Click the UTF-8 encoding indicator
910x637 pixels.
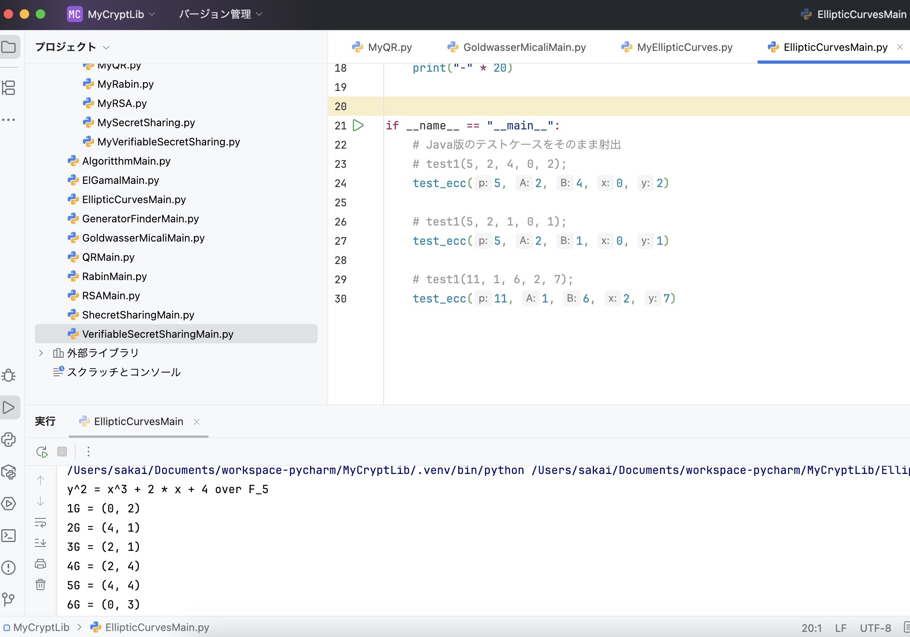coord(876,628)
